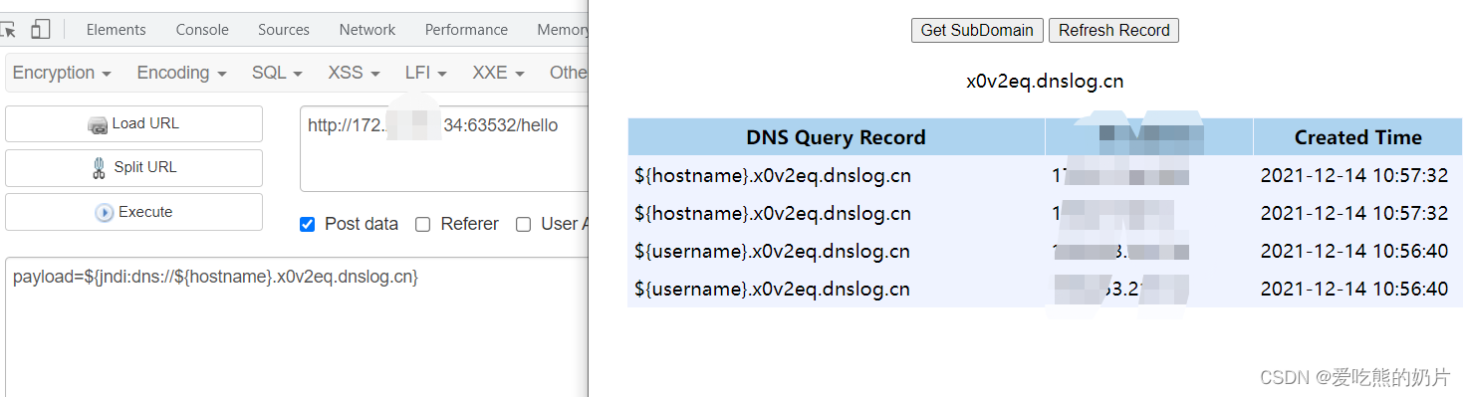
Task: Select the x0v2eq.dnslog.cn subdomain text
Action: [x=1045, y=82]
